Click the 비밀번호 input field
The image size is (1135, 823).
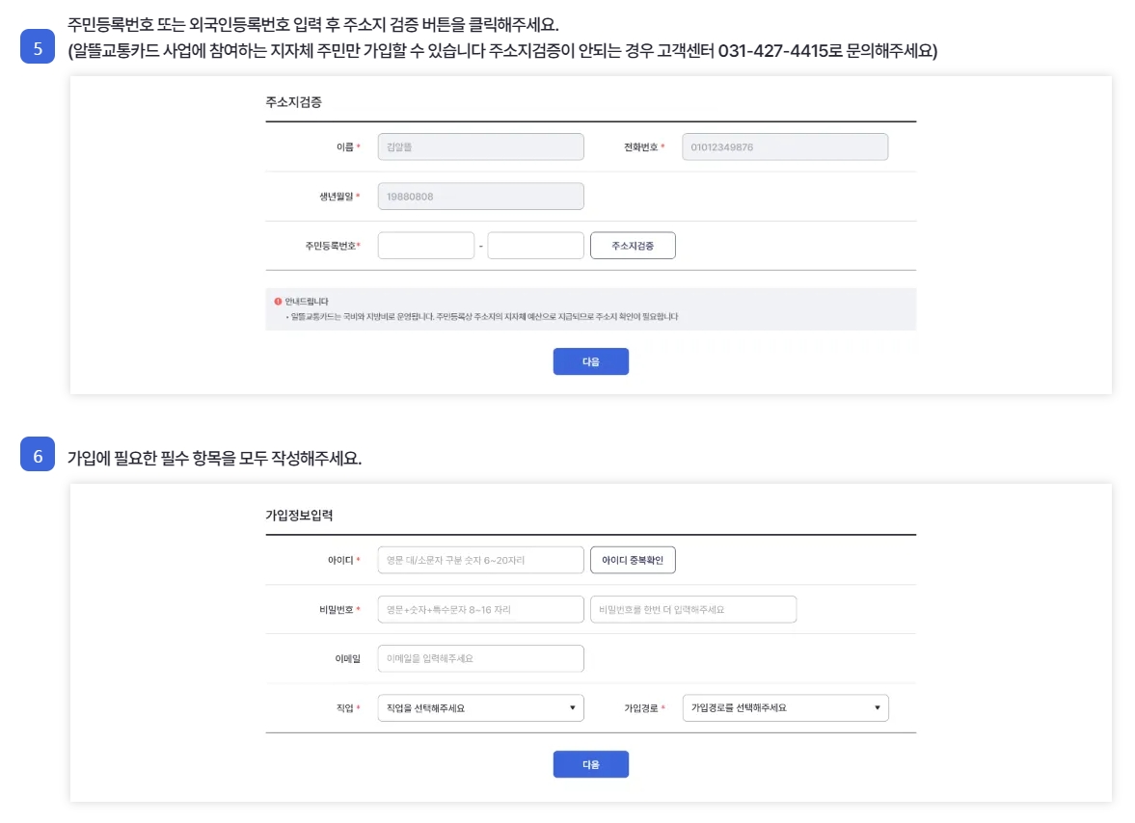point(480,609)
